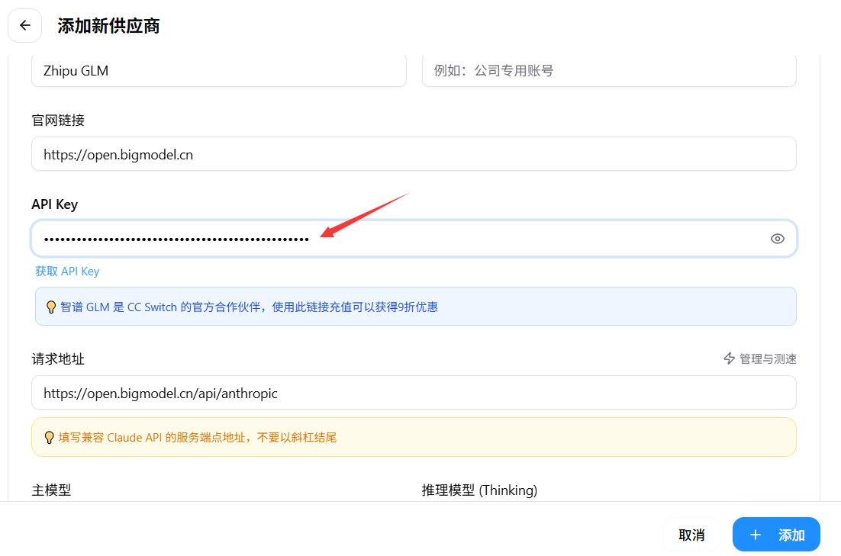Click the 推理模型 (Thinking) label

[479, 490]
